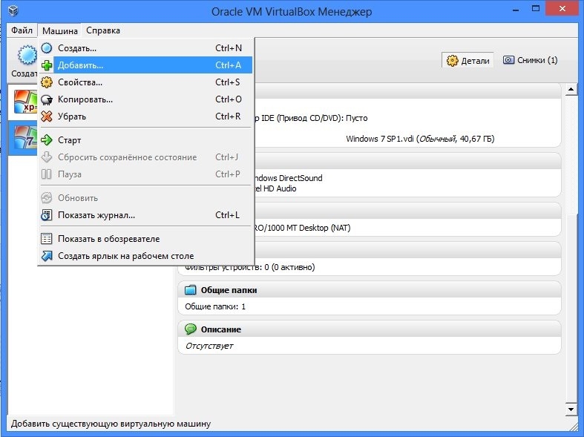The height and width of the screenshot is (437, 584).
Task: Click the gear icon beside Свойства
Action: 47,82
